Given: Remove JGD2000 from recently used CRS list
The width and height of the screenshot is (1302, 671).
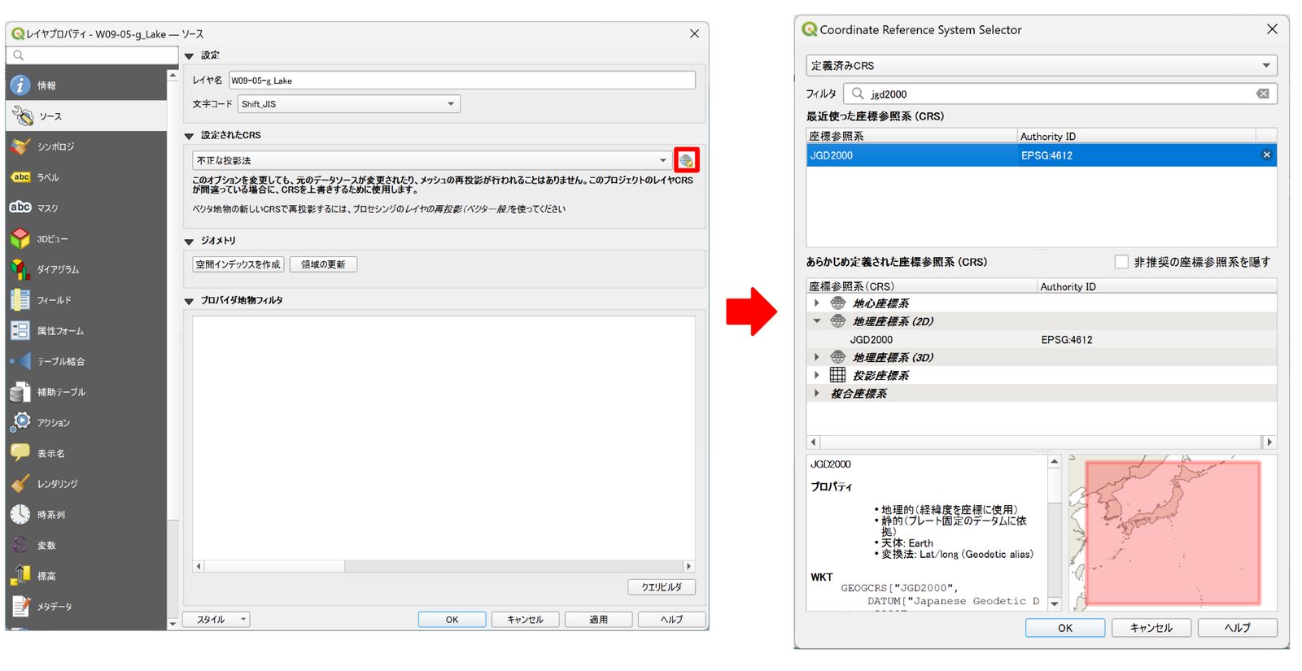Looking at the screenshot, I should (x=1266, y=155).
